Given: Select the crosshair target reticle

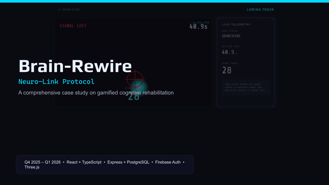Looking at the screenshot, I should [x=135, y=80].
